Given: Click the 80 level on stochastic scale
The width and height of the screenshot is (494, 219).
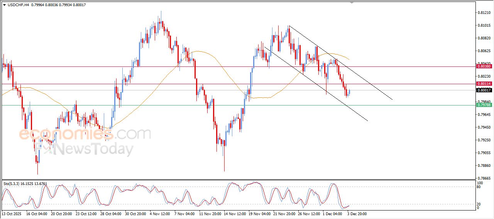Looking at the screenshot, I should coord(480,187).
